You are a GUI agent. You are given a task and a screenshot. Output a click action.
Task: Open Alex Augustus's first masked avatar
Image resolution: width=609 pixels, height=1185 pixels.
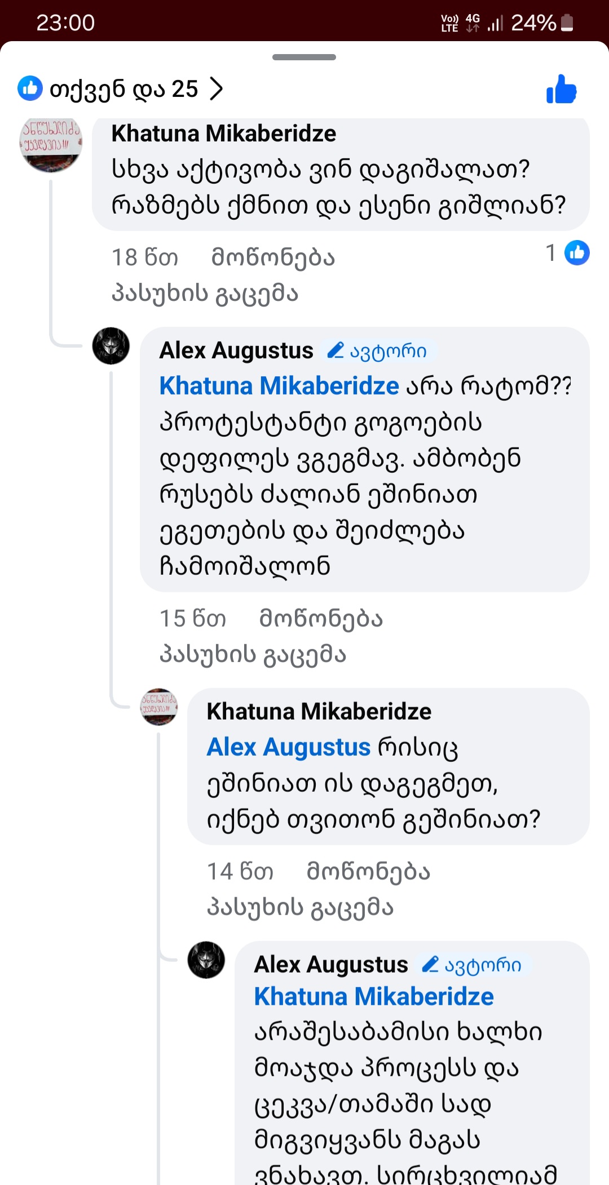click(x=111, y=345)
